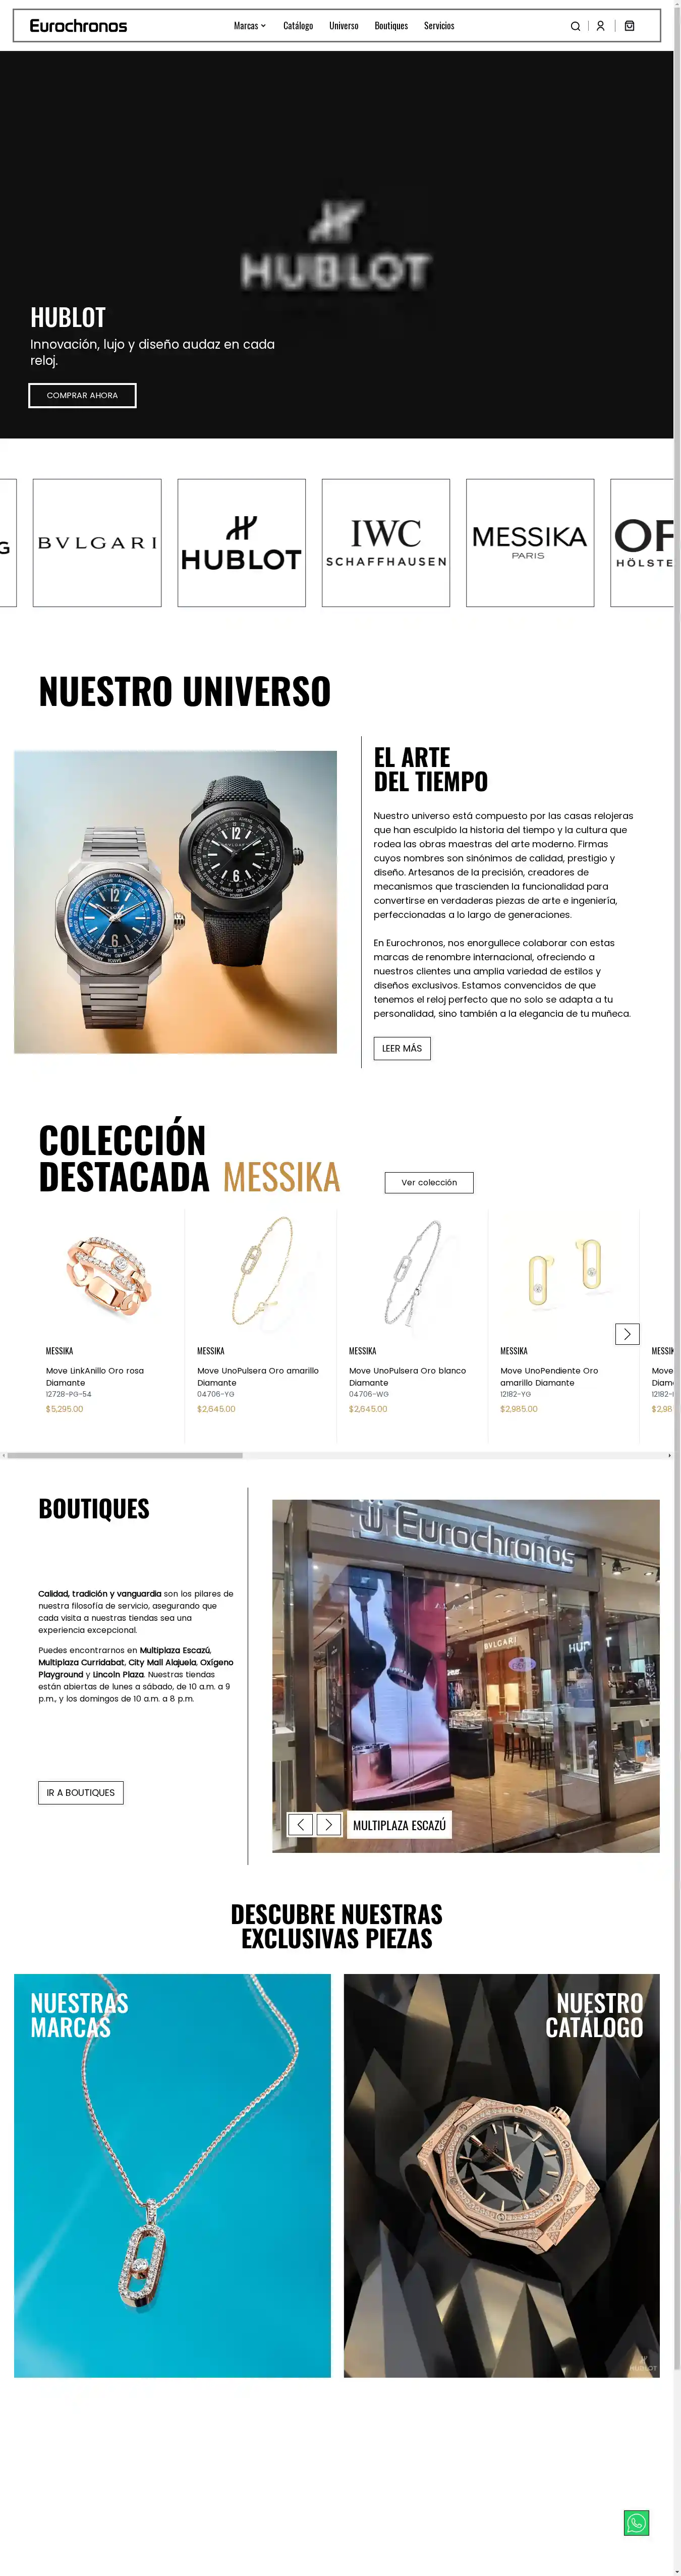681x2576 pixels.
Task: Click IR A BOUTIQUES button
Action: (x=81, y=1793)
